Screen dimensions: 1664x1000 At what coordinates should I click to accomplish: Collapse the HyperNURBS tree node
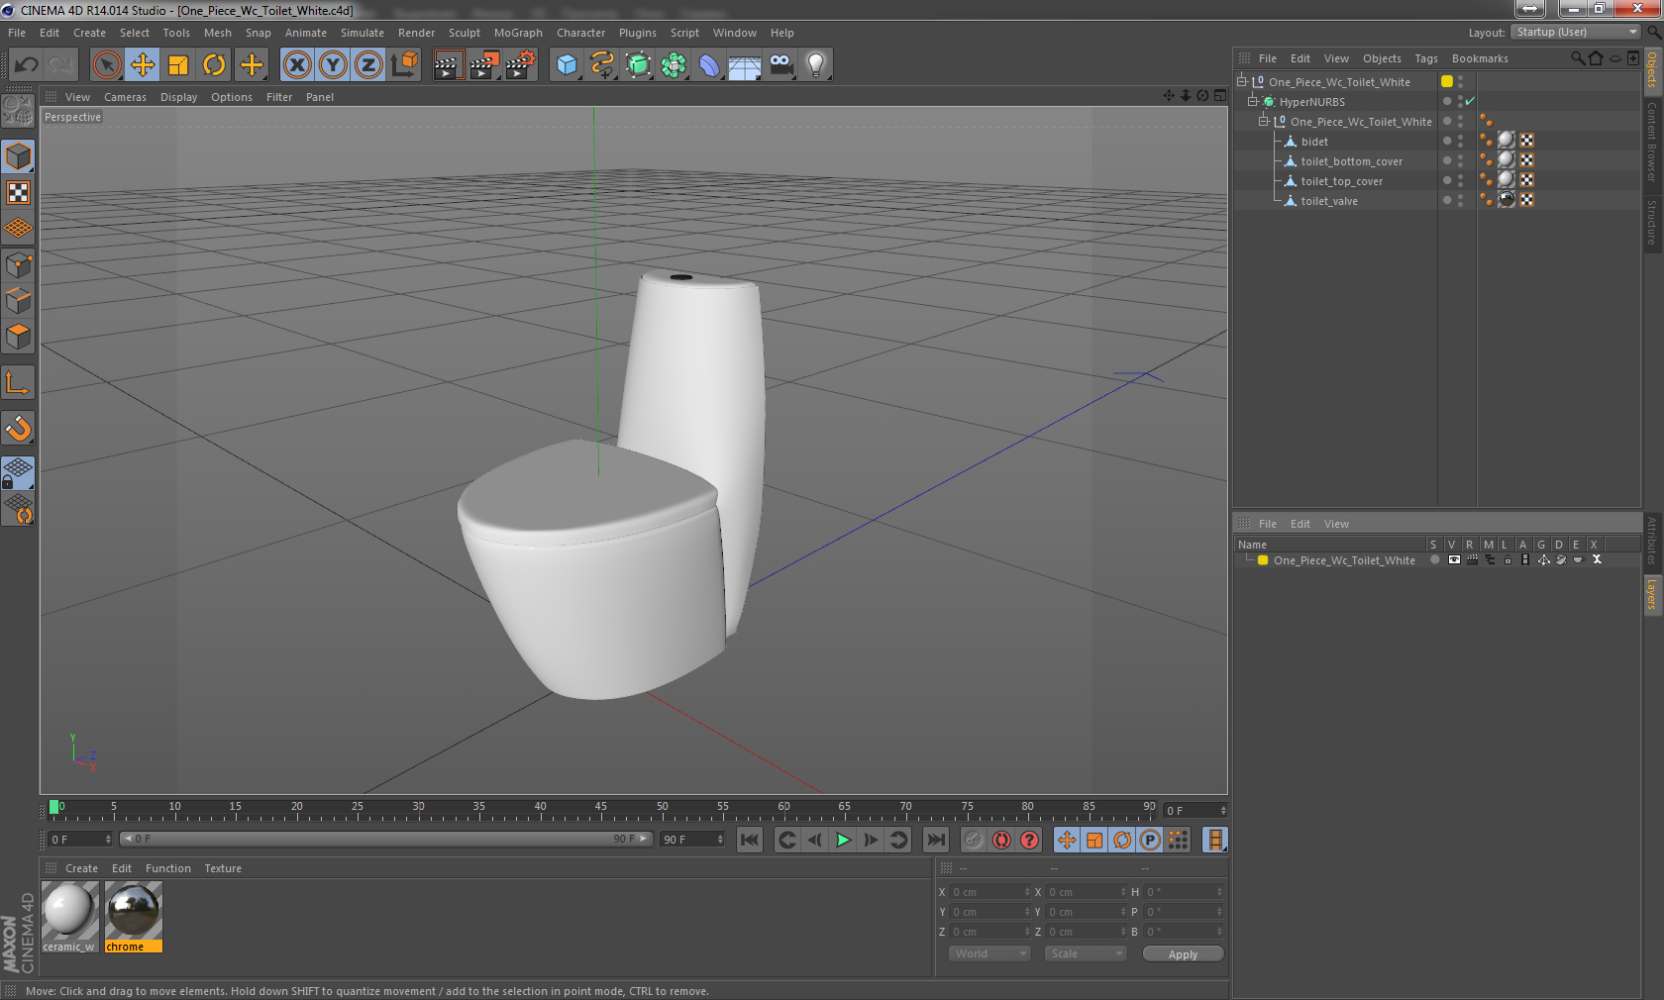[x=1252, y=102]
